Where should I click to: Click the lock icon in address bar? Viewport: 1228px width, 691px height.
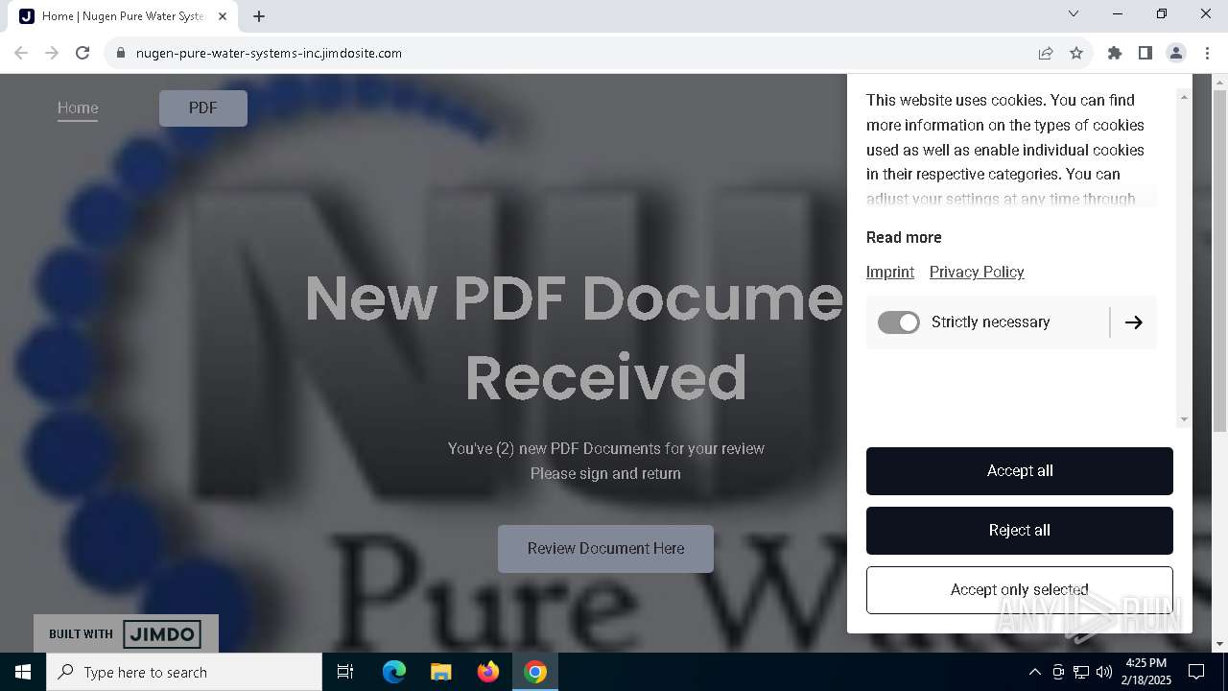121,53
